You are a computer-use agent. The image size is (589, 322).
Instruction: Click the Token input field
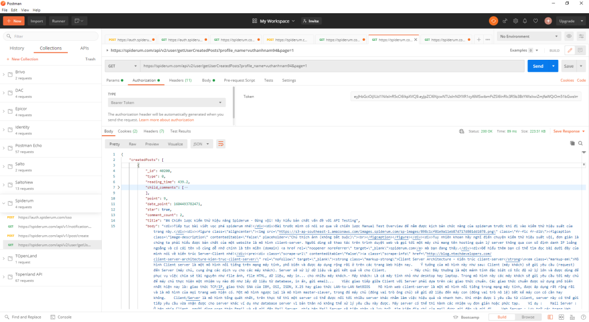click(x=466, y=97)
